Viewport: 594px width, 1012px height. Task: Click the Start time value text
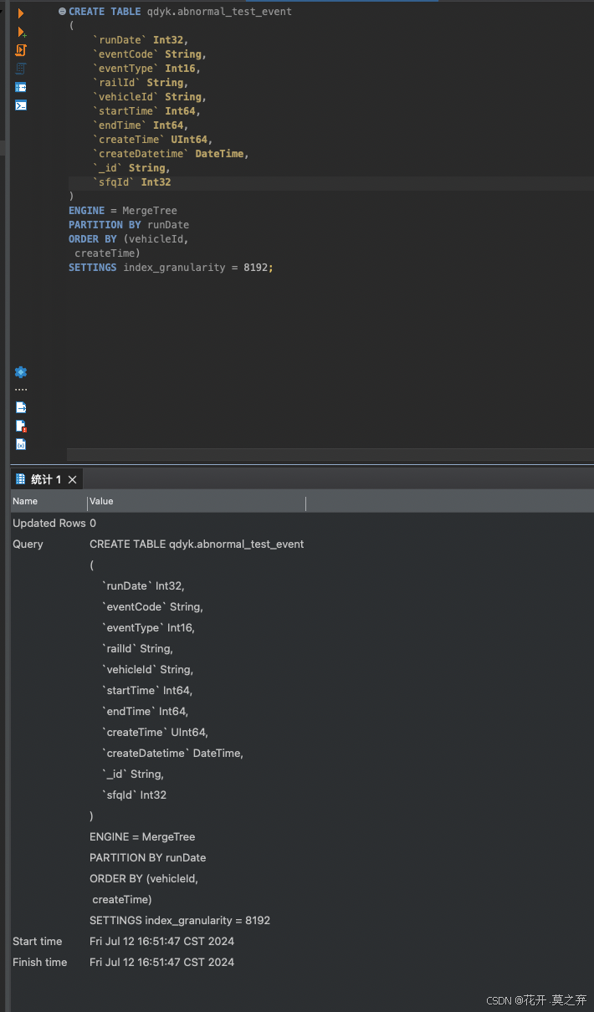161,941
